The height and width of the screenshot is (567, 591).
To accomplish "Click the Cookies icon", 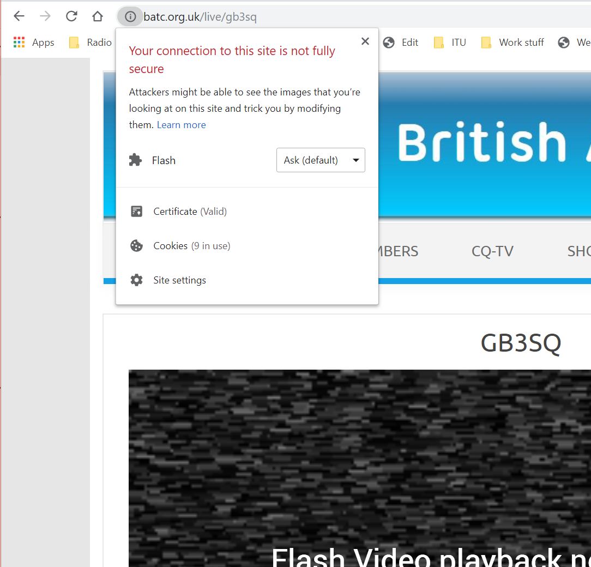I will (x=136, y=246).
